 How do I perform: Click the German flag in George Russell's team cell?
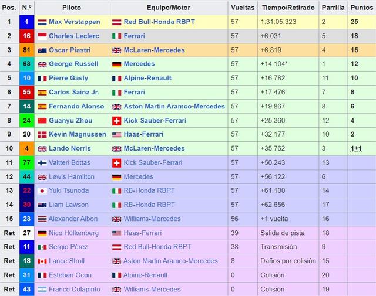[117, 64]
